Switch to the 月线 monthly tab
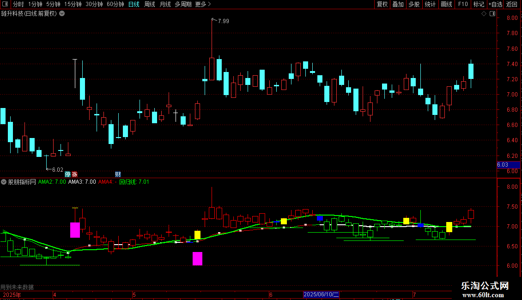522x300 pixels. pyautogui.click(x=165, y=4)
